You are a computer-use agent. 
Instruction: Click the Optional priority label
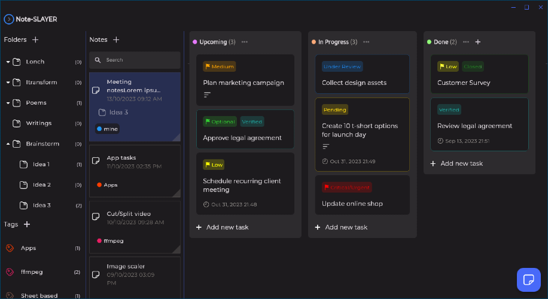[220, 121]
